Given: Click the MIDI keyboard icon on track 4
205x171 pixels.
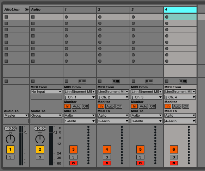Looking at the screenshot, I should click(x=183, y=81).
